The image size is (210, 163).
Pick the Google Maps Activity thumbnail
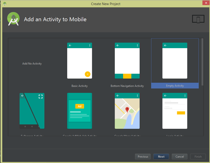coord(127,111)
